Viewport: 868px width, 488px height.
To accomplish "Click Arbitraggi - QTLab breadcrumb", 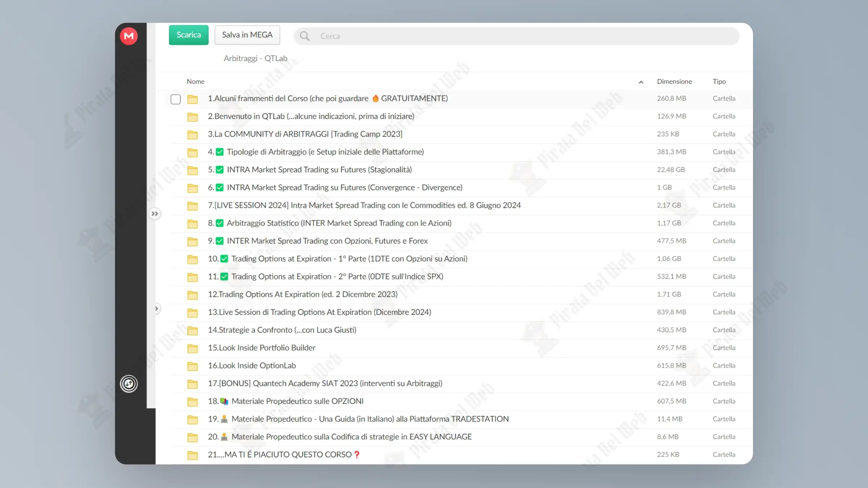I will coord(255,58).
